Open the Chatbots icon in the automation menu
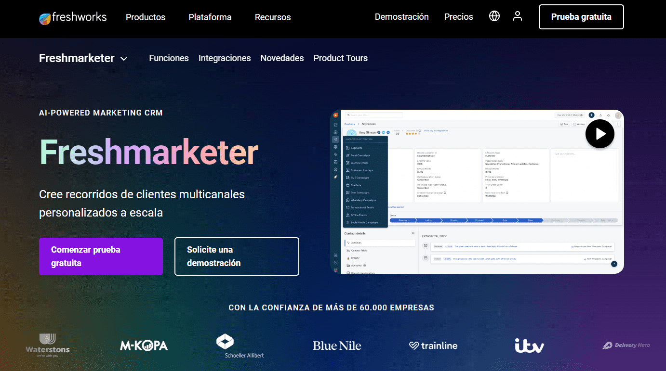Image resolution: width=666 pixels, height=371 pixels. (x=347, y=185)
